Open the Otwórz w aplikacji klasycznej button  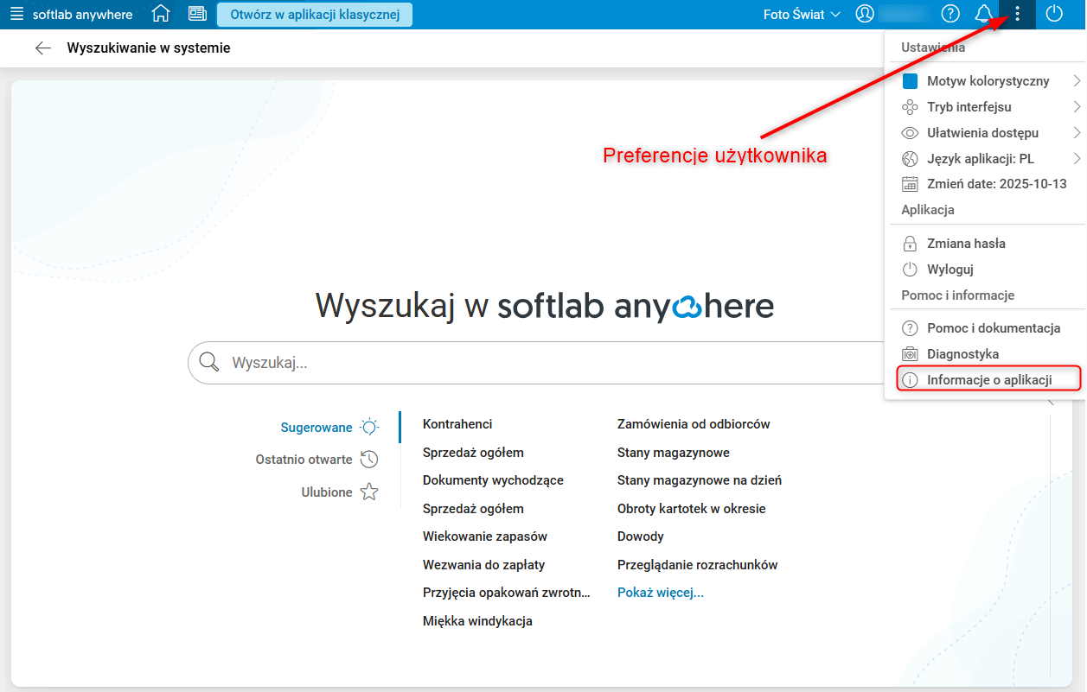point(315,14)
